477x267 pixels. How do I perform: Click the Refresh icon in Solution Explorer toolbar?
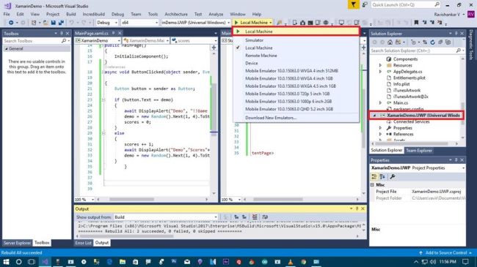click(x=432, y=42)
